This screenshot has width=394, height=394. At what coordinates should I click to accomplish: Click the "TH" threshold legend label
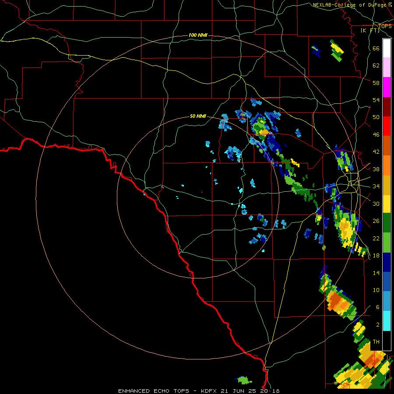point(376,342)
